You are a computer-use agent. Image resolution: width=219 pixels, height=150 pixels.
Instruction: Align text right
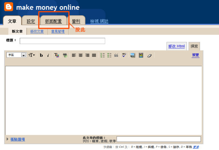coord(87,55)
